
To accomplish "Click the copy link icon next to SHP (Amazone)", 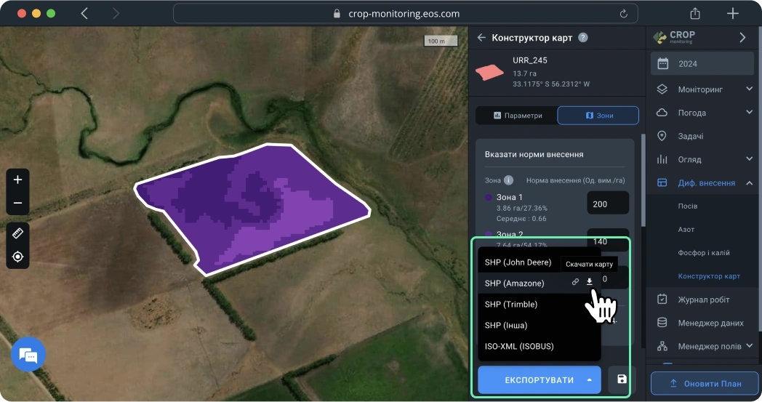I will [575, 282].
